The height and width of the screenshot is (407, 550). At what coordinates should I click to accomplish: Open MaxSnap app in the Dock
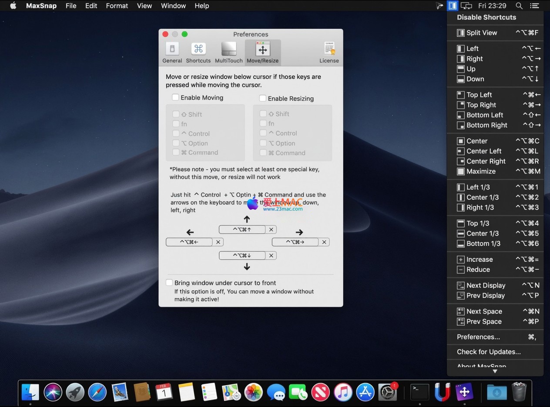tap(464, 392)
